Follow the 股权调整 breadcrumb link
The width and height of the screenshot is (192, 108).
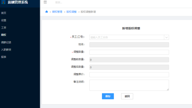pos(71,12)
